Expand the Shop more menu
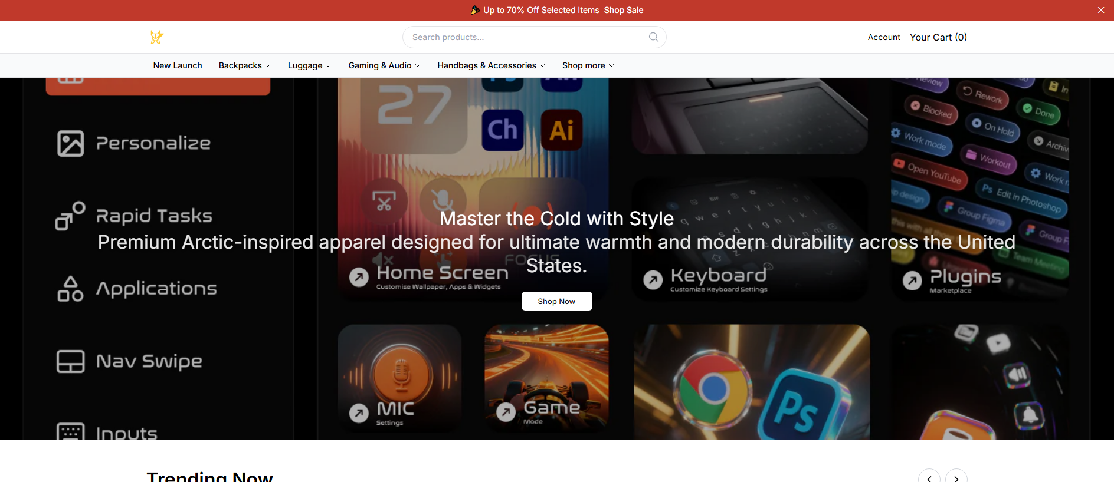 (588, 65)
